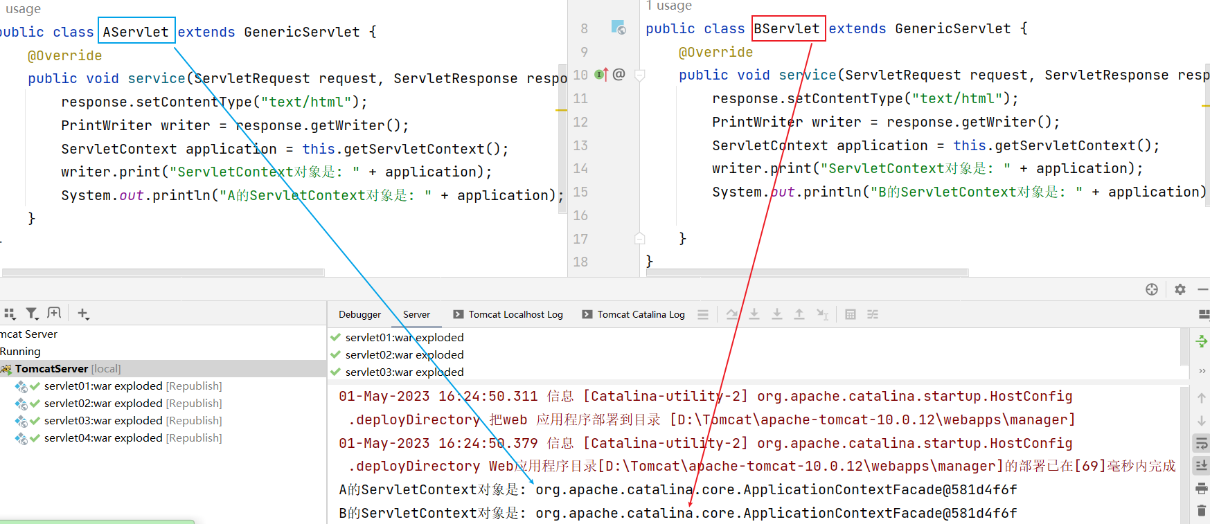Click the Force Step Into debugger icon
1210x524 pixels.
tap(777, 314)
